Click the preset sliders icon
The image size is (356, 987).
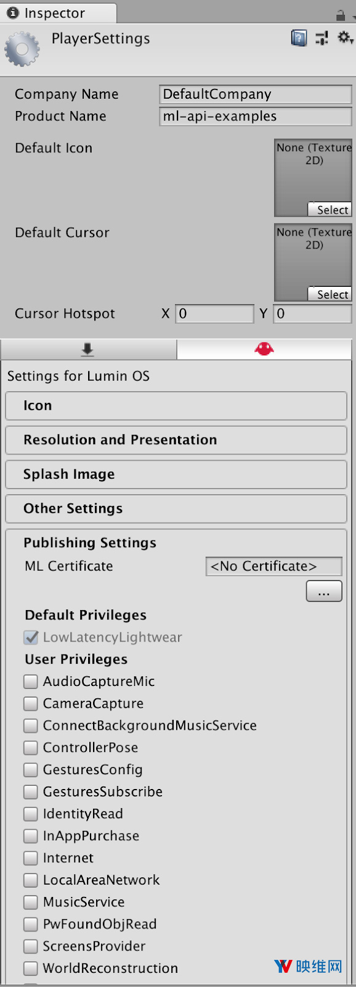pos(322,38)
